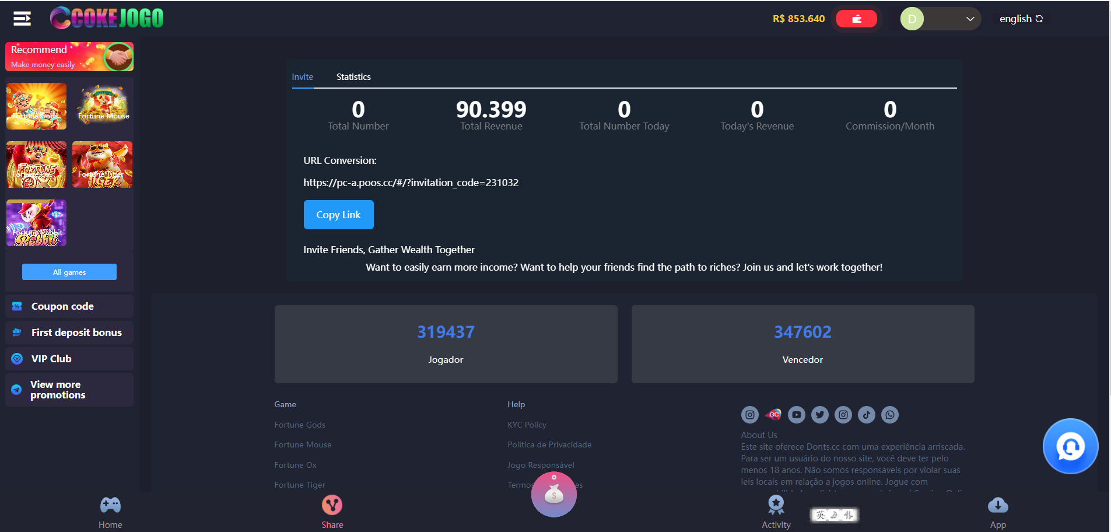This screenshot has height=532, width=1111.
Task: Click the All games button
Action: coord(69,272)
